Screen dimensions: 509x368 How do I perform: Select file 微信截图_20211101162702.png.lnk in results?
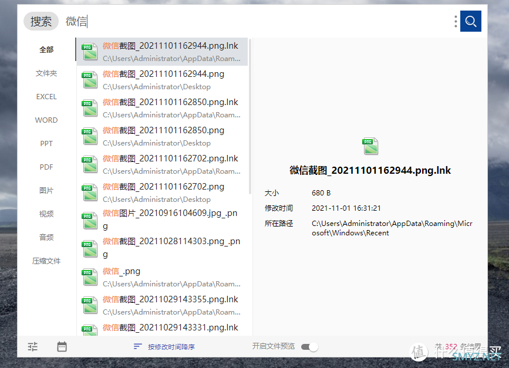162,164
